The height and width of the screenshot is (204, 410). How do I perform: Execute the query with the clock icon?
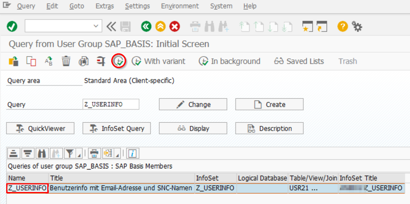119,61
